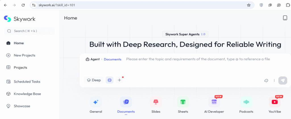Open the General agent icon
The width and height of the screenshot is (291, 119).
point(96,102)
